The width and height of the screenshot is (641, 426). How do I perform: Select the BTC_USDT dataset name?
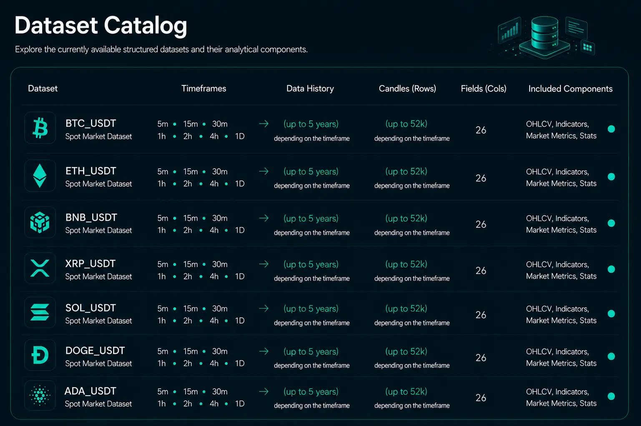90,123
